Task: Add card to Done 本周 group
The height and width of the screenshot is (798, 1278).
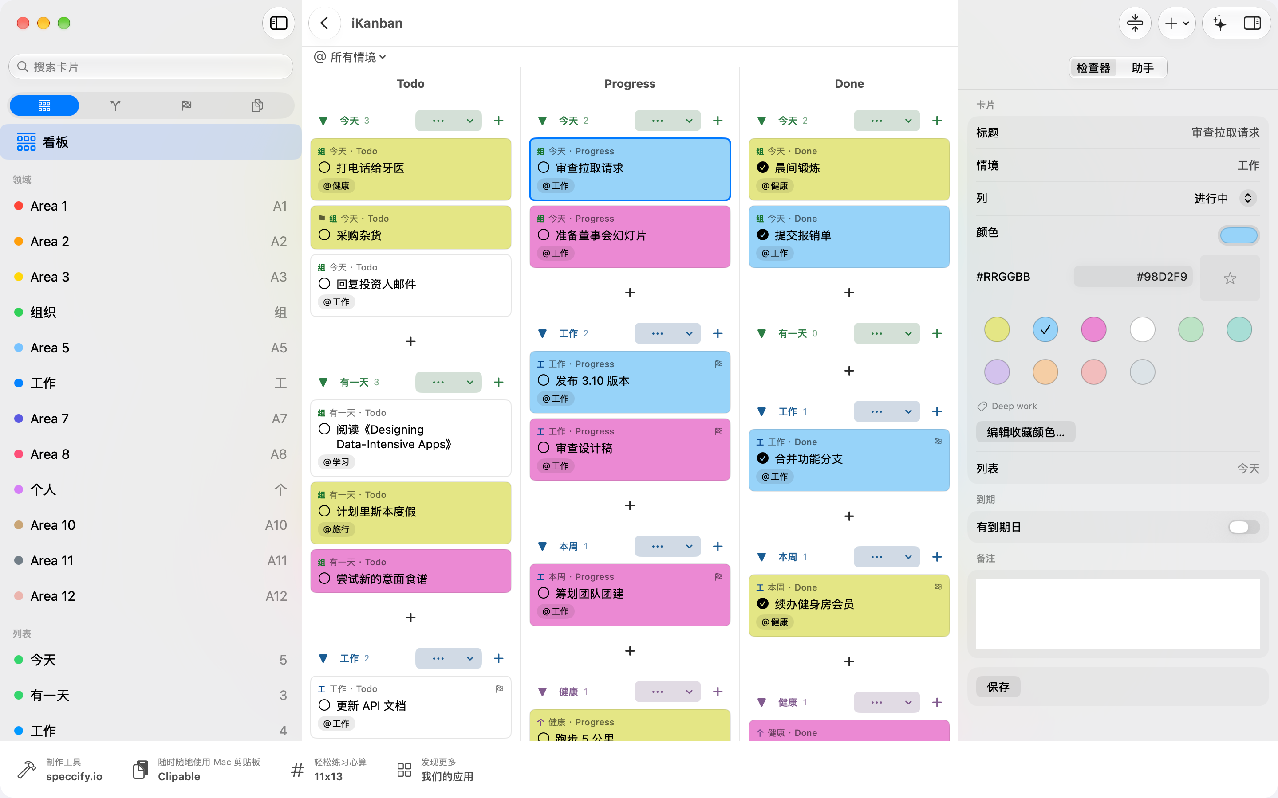Action: (x=937, y=557)
